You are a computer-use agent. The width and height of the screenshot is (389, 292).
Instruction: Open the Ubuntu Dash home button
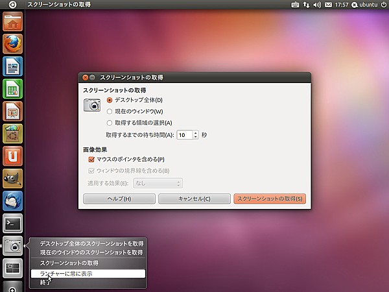point(12,5)
